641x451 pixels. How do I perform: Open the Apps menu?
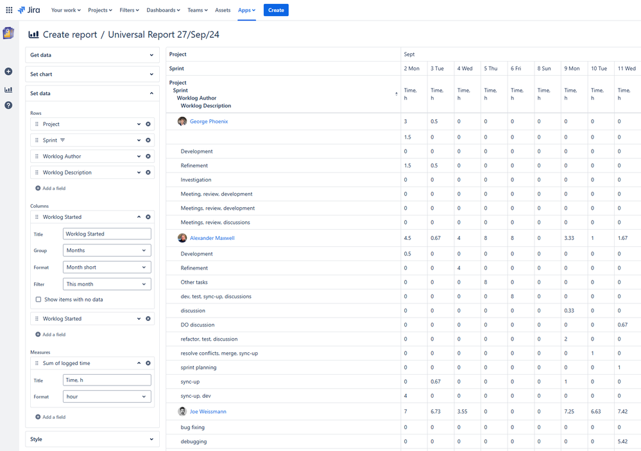pyautogui.click(x=246, y=10)
